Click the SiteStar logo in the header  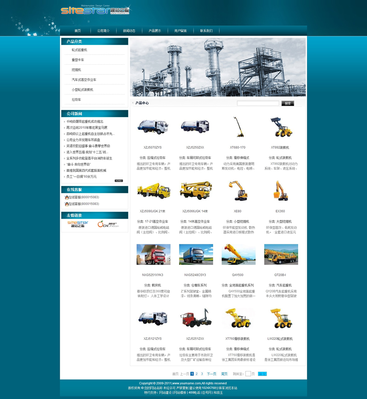point(95,10)
